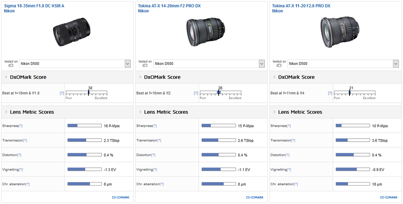403x204 pixels.
Task: Open Chr. aberration help [?] in the Tokina 11-20 panel
Action: pyautogui.click(x=296, y=184)
